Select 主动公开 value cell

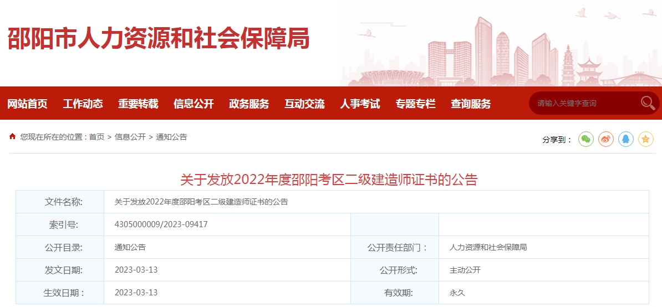(x=544, y=270)
